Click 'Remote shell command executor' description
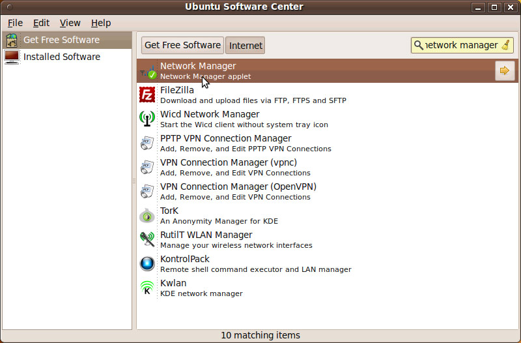 [255, 269]
